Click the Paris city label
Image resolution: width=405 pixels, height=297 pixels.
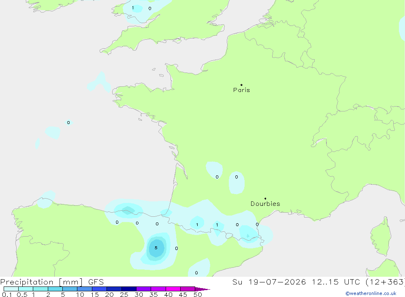pyautogui.click(x=241, y=90)
